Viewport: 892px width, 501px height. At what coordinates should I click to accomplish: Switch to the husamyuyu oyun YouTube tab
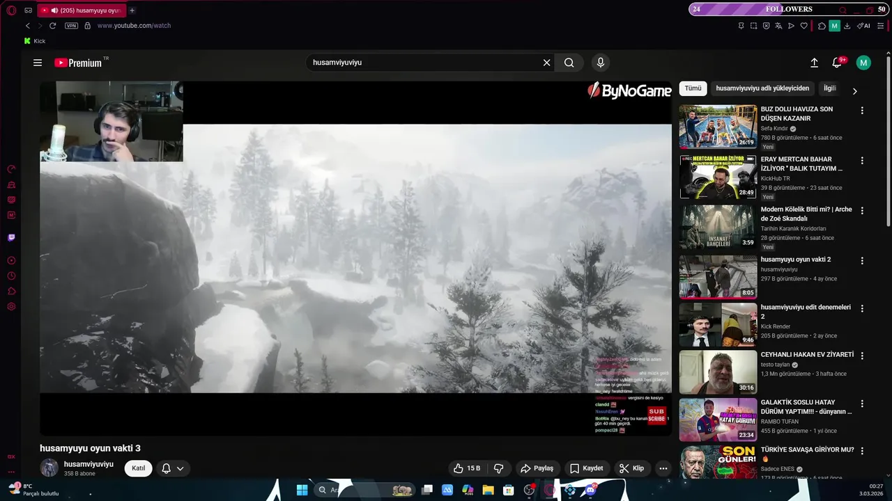point(81,10)
